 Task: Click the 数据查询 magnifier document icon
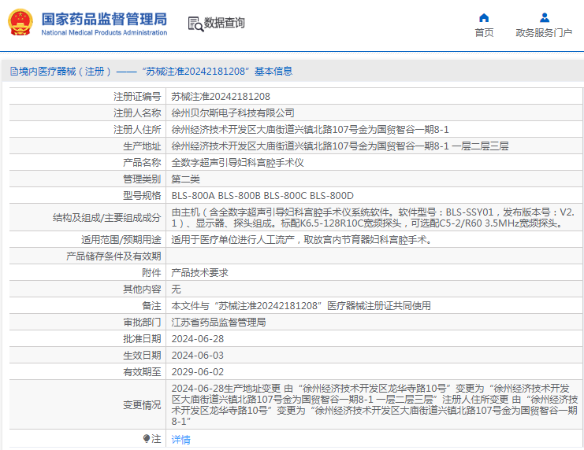pos(195,24)
